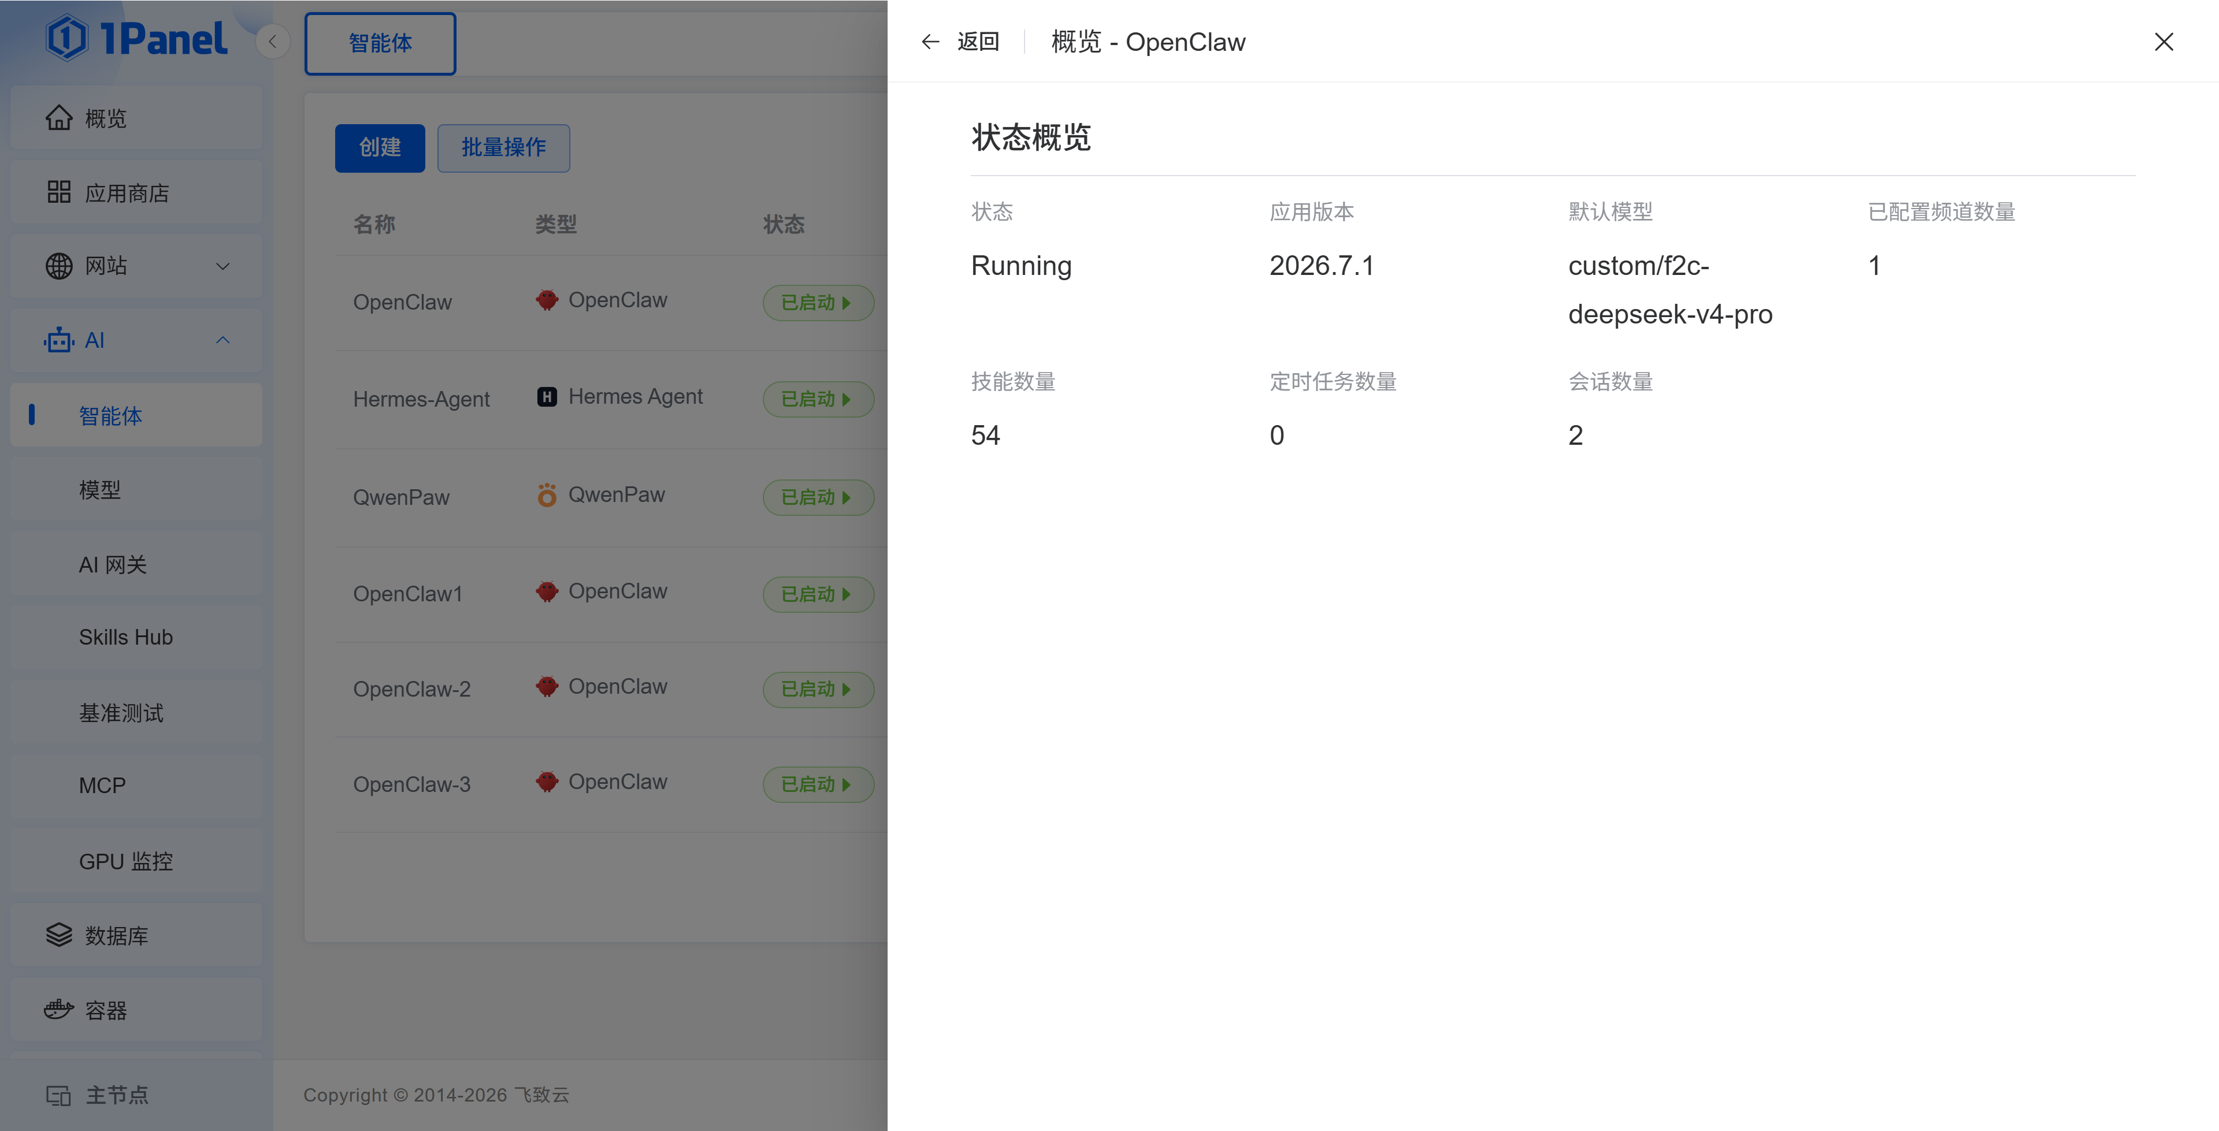Select 智能体 in the AI submenu
The image size is (2219, 1131).
point(136,415)
